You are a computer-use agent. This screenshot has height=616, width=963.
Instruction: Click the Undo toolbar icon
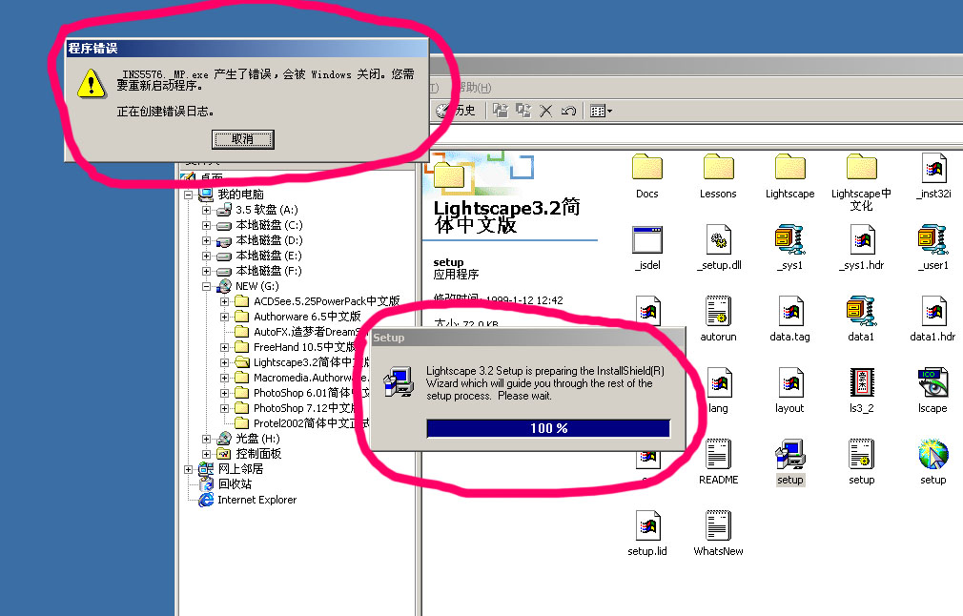click(568, 111)
